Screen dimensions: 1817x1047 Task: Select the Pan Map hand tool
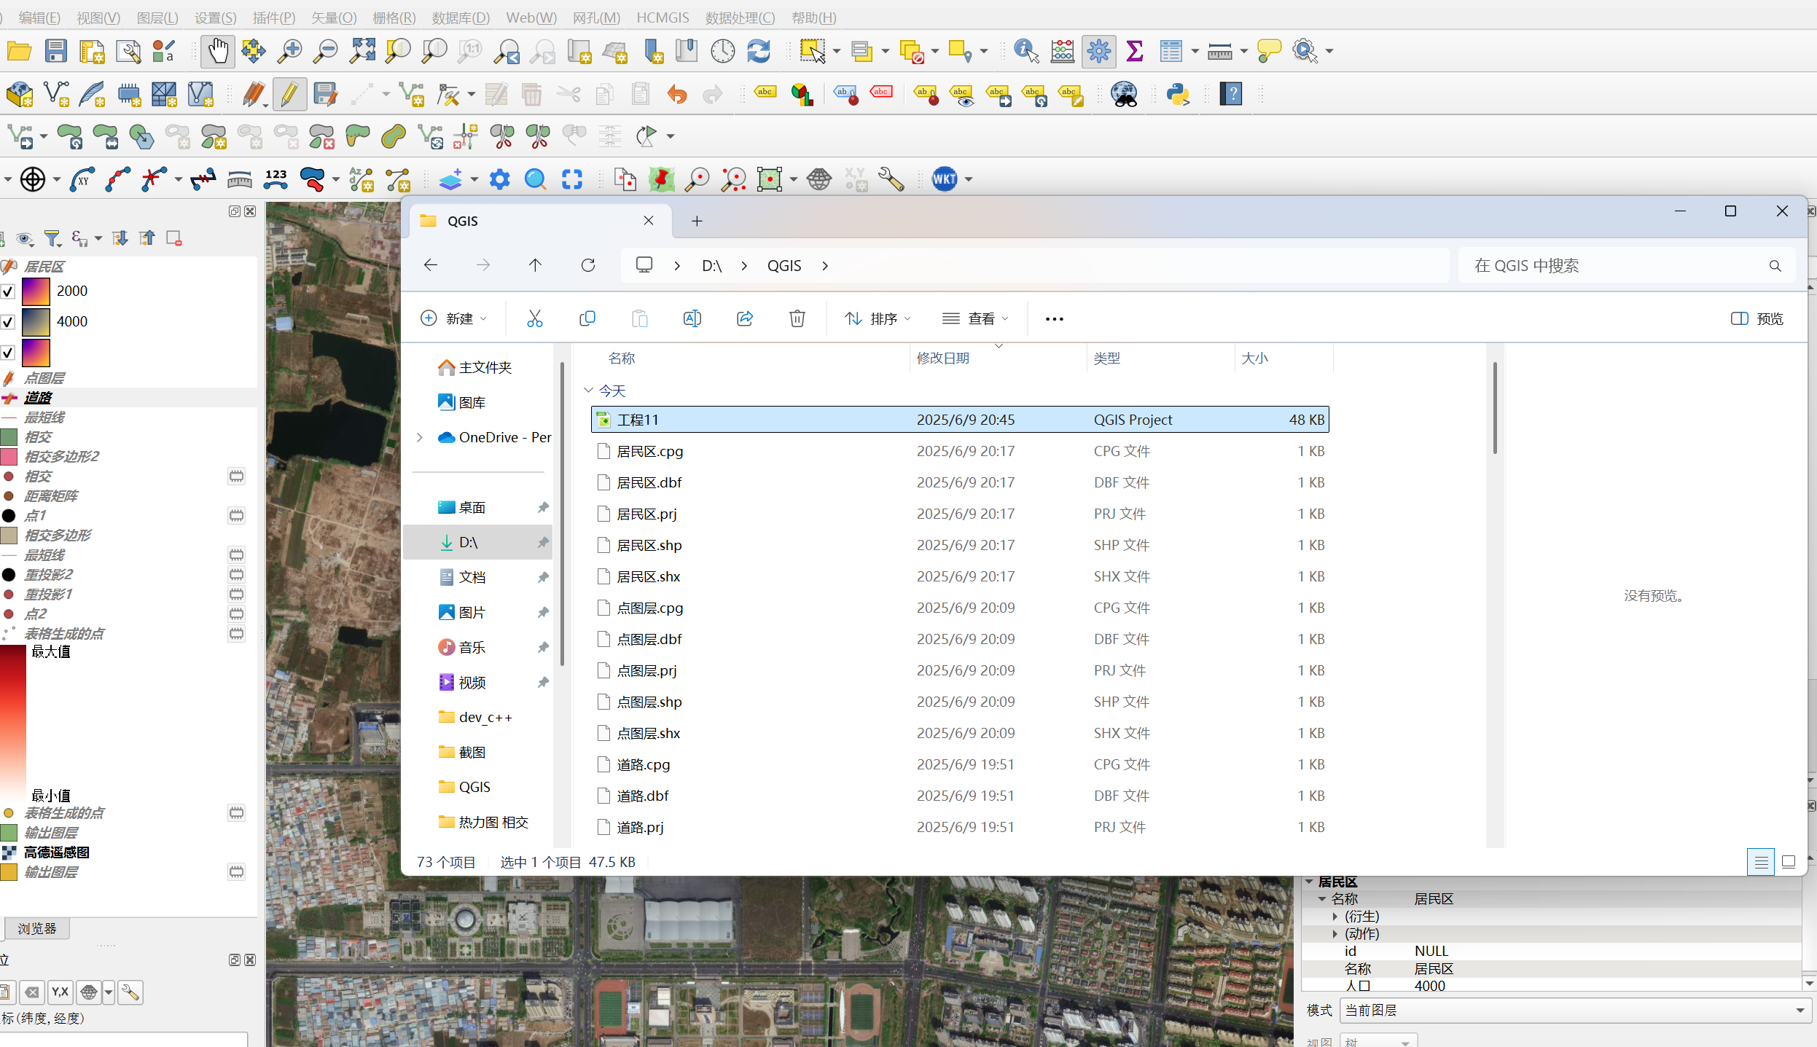(x=217, y=51)
